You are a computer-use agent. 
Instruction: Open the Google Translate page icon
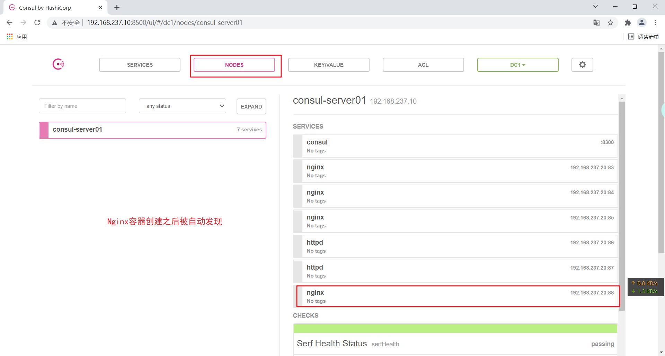pyautogui.click(x=596, y=23)
